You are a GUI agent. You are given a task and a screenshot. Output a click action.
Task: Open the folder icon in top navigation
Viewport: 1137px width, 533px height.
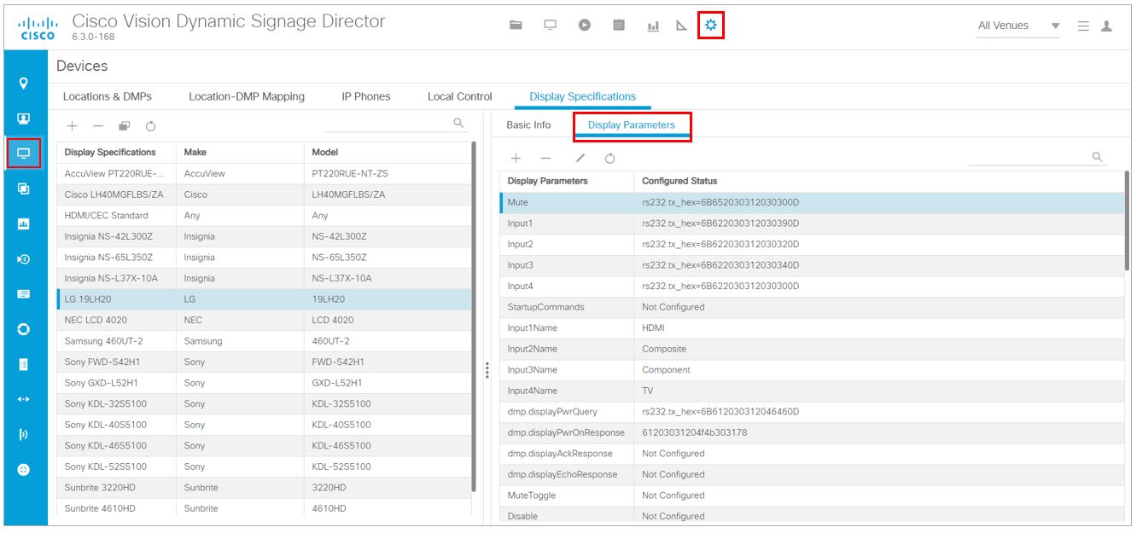coord(516,26)
